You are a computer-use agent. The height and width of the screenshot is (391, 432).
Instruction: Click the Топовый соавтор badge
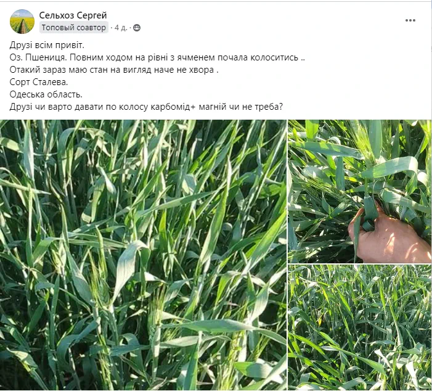(73, 28)
